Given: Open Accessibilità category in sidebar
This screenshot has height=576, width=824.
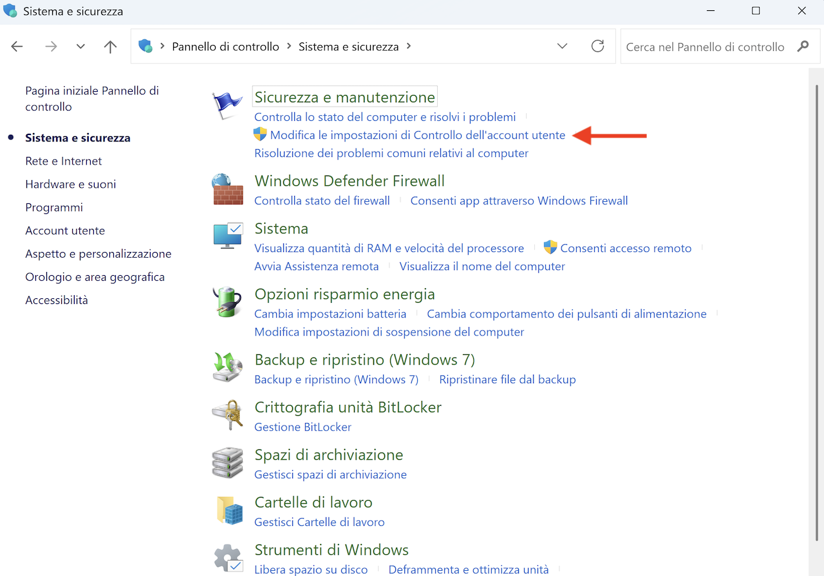Looking at the screenshot, I should [x=57, y=300].
